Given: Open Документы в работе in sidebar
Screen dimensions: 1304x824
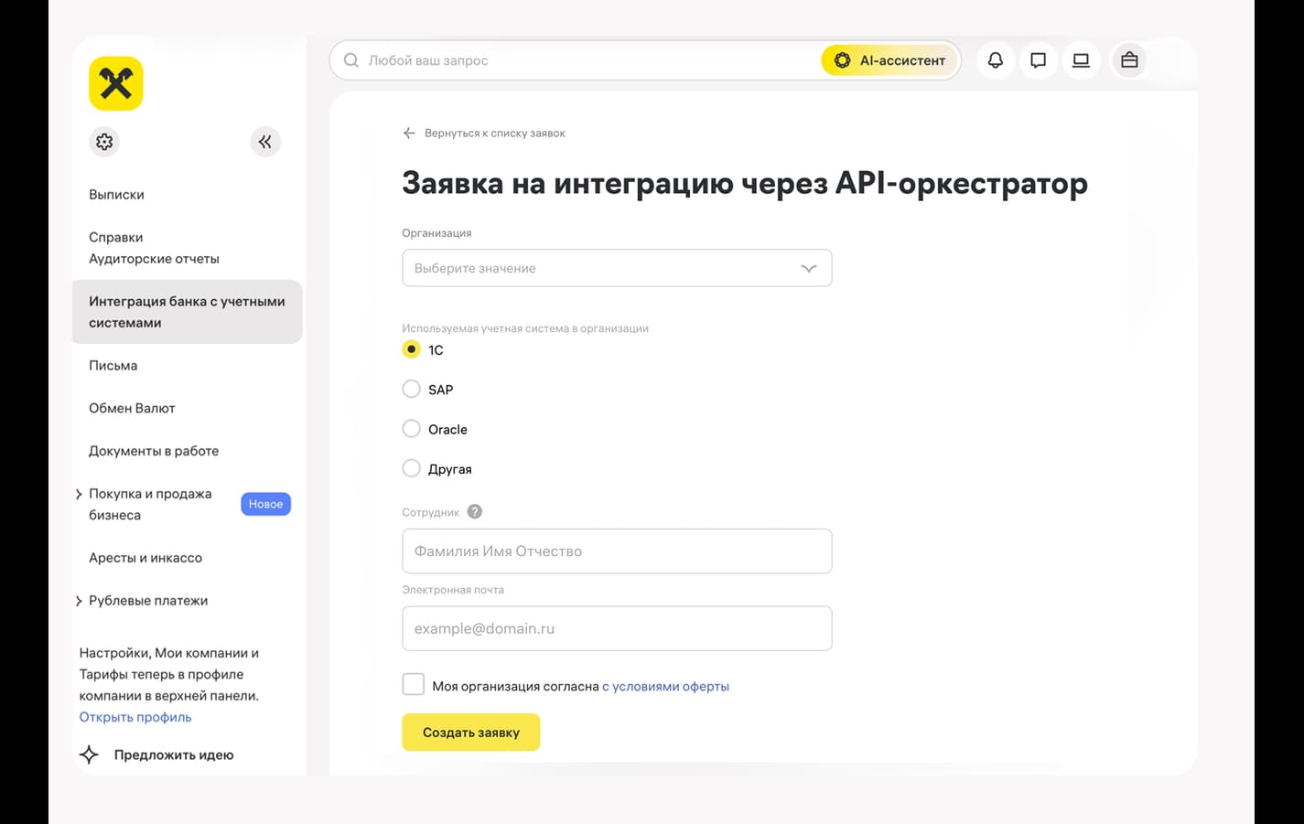Looking at the screenshot, I should point(154,451).
